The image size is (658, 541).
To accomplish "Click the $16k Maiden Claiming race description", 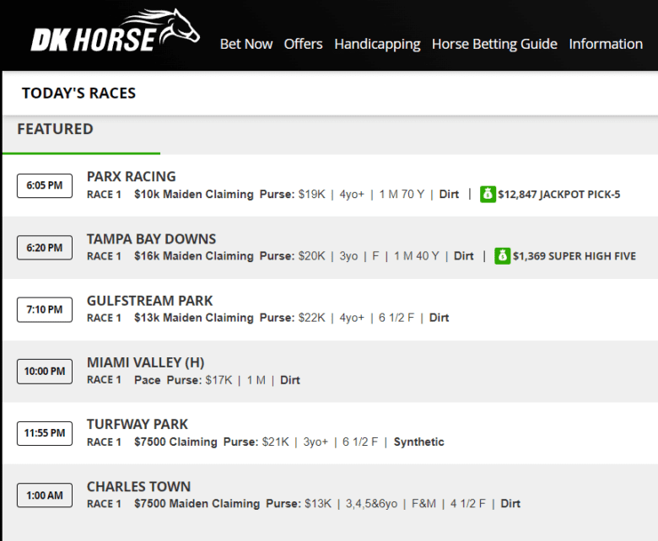I will (194, 256).
